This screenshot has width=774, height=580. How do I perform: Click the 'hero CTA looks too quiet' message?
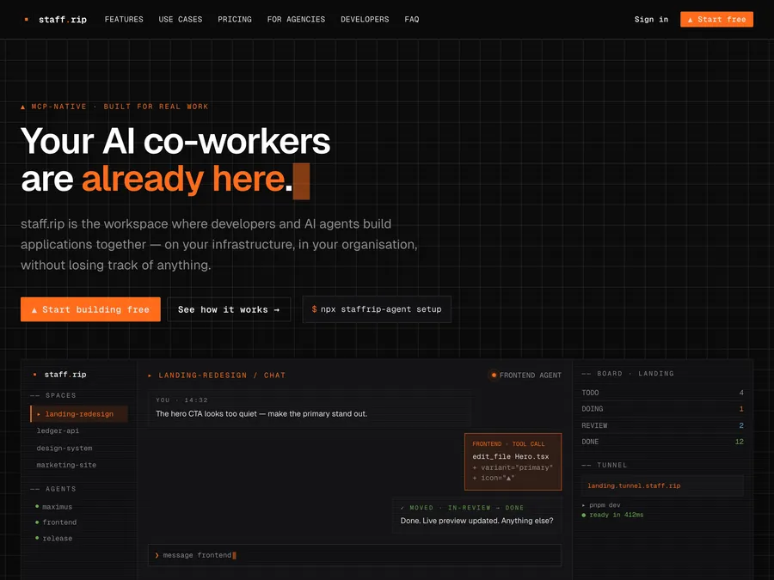[309, 407]
